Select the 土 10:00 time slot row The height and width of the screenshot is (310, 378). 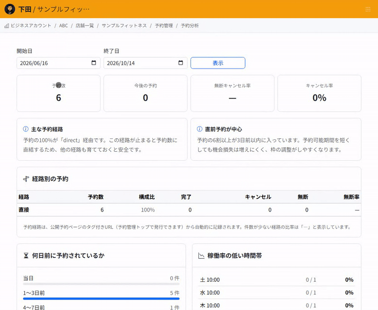(x=277, y=280)
